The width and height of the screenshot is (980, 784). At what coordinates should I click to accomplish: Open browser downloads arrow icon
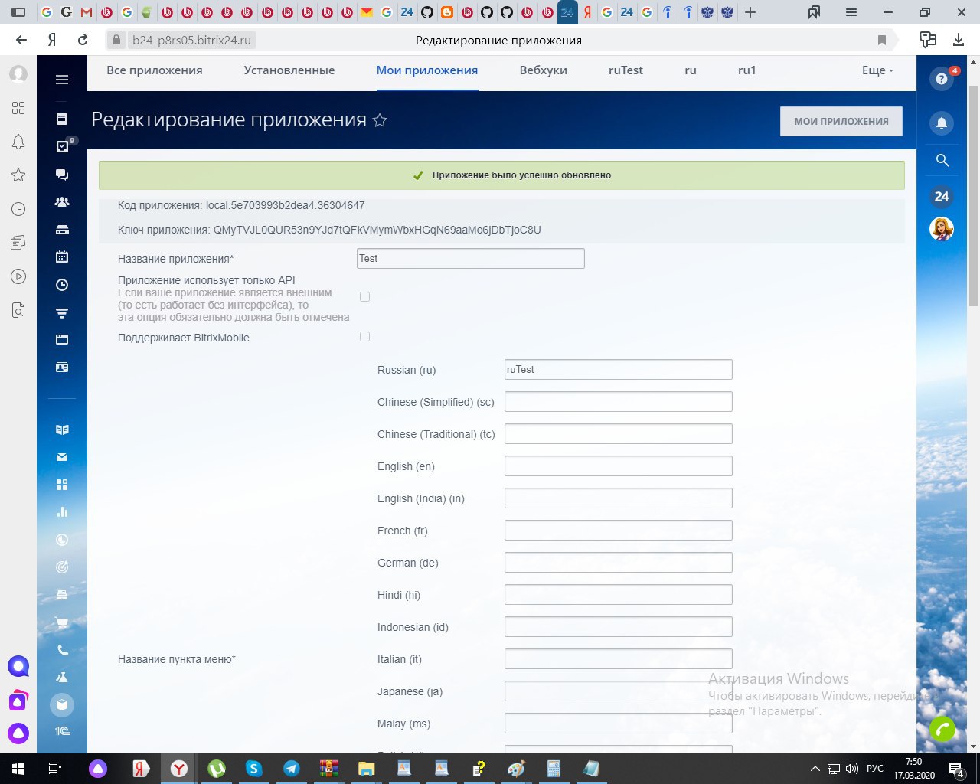(x=958, y=41)
